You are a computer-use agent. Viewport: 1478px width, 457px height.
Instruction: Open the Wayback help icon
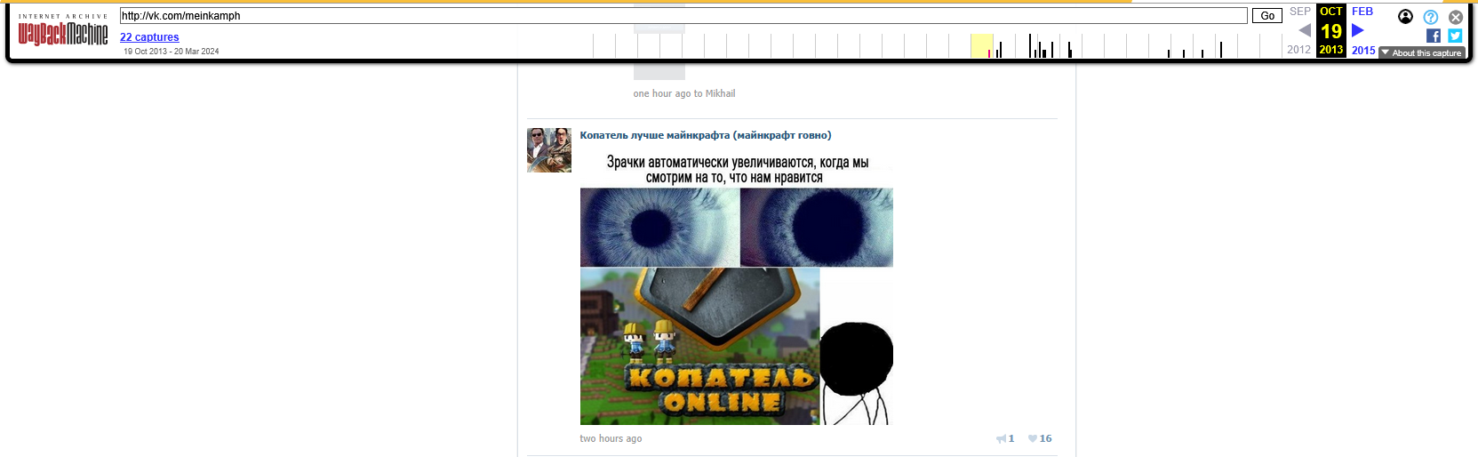tap(1430, 17)
